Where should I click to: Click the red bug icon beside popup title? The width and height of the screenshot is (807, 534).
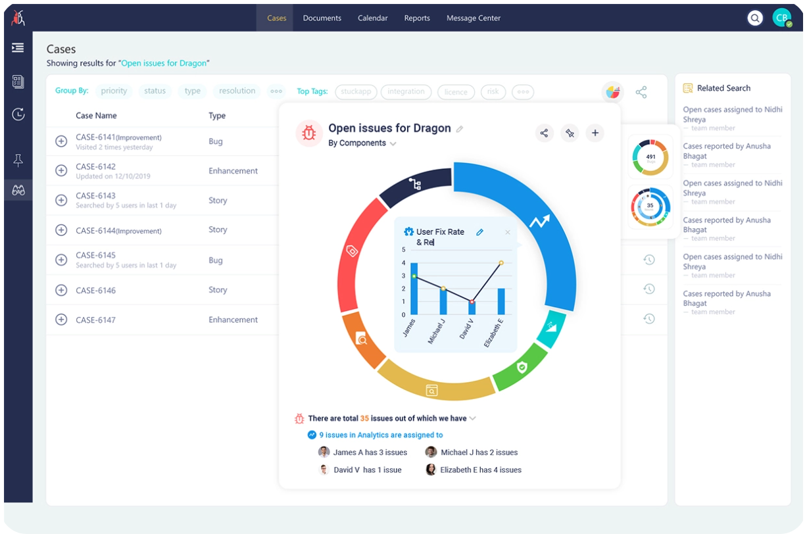(x=308, y=133)
